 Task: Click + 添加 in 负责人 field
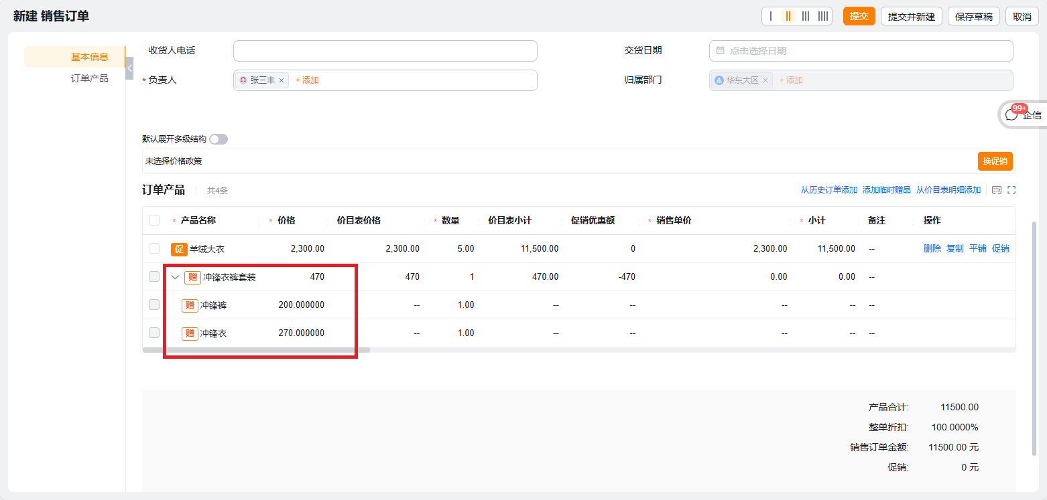307,80
